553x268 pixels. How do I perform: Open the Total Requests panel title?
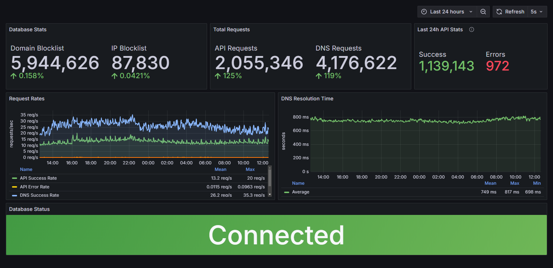coord(231,29)
